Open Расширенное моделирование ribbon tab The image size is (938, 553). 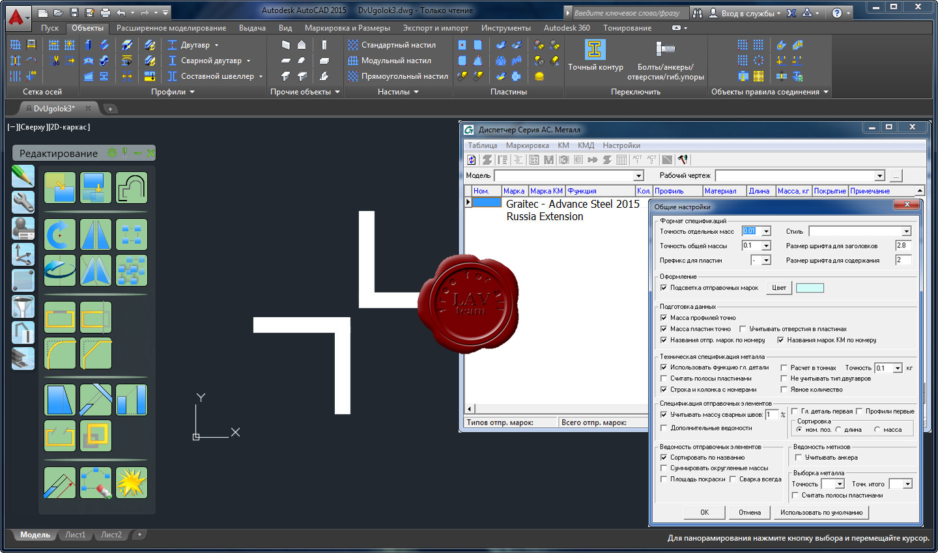[171, 28]
